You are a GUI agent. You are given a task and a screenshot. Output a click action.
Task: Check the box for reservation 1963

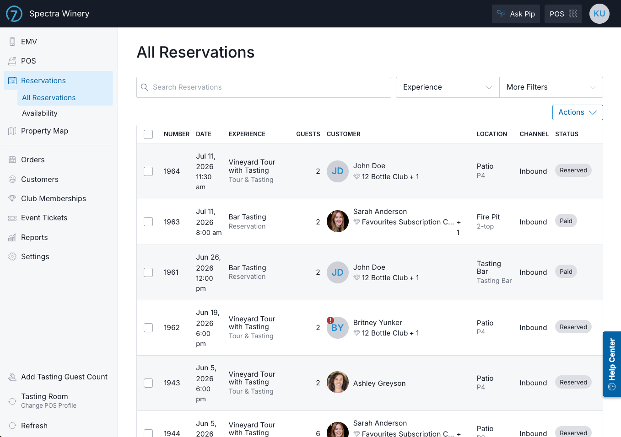(x=148, y=222)
